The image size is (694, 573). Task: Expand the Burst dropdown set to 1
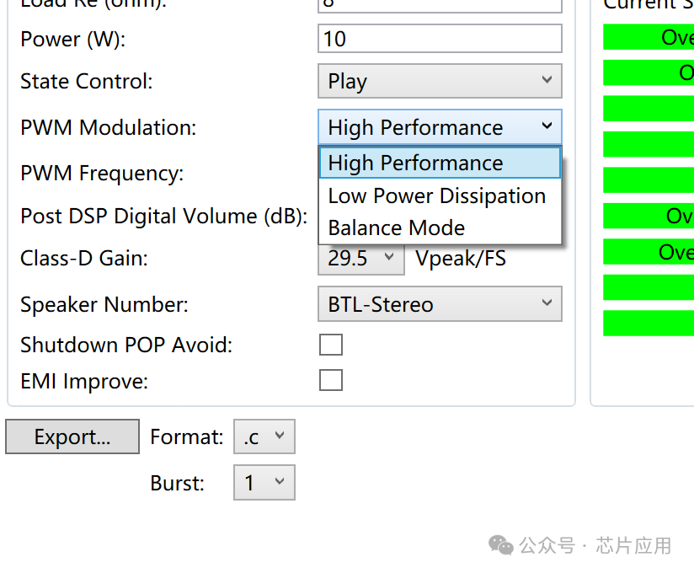point(264,483)
